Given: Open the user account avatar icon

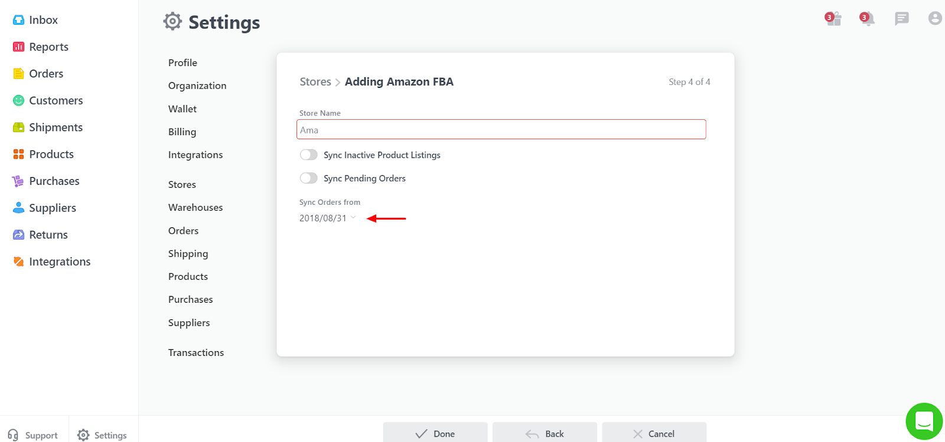Looking at the screenshot, I should (x=935, y=18).
